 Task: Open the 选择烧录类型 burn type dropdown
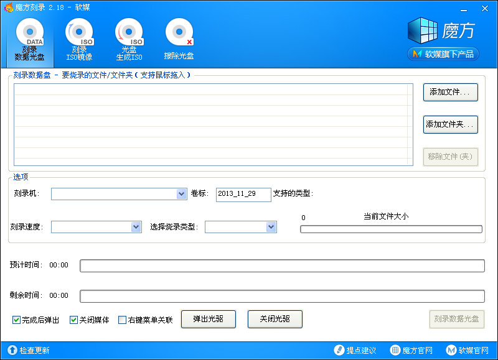pos(269,227)
